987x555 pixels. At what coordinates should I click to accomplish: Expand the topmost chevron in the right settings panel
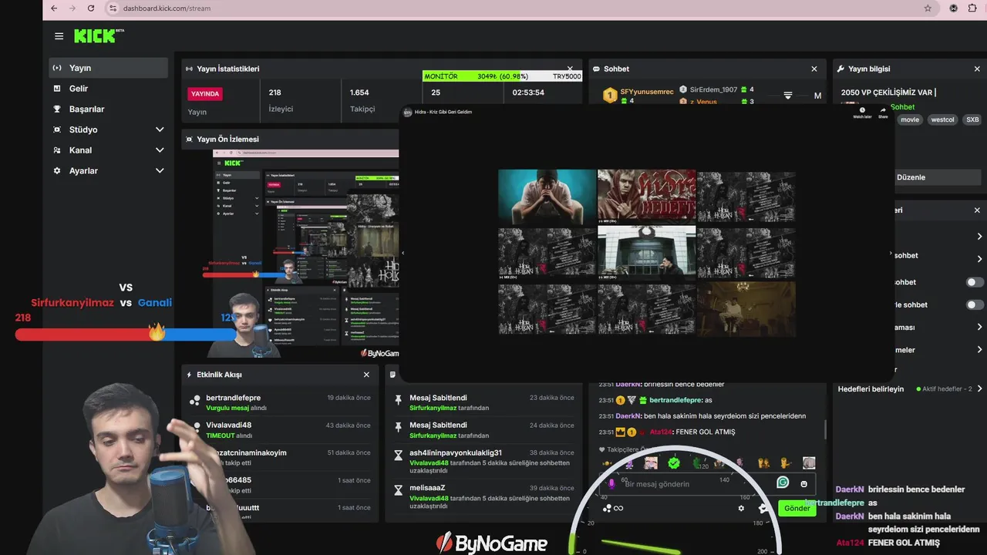[979, 237]
